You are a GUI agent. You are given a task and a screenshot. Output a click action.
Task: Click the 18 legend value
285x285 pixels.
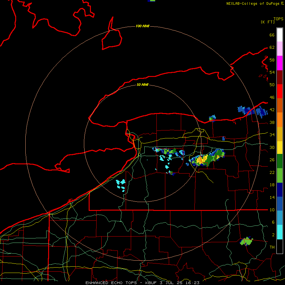click(x=272, y=185)
